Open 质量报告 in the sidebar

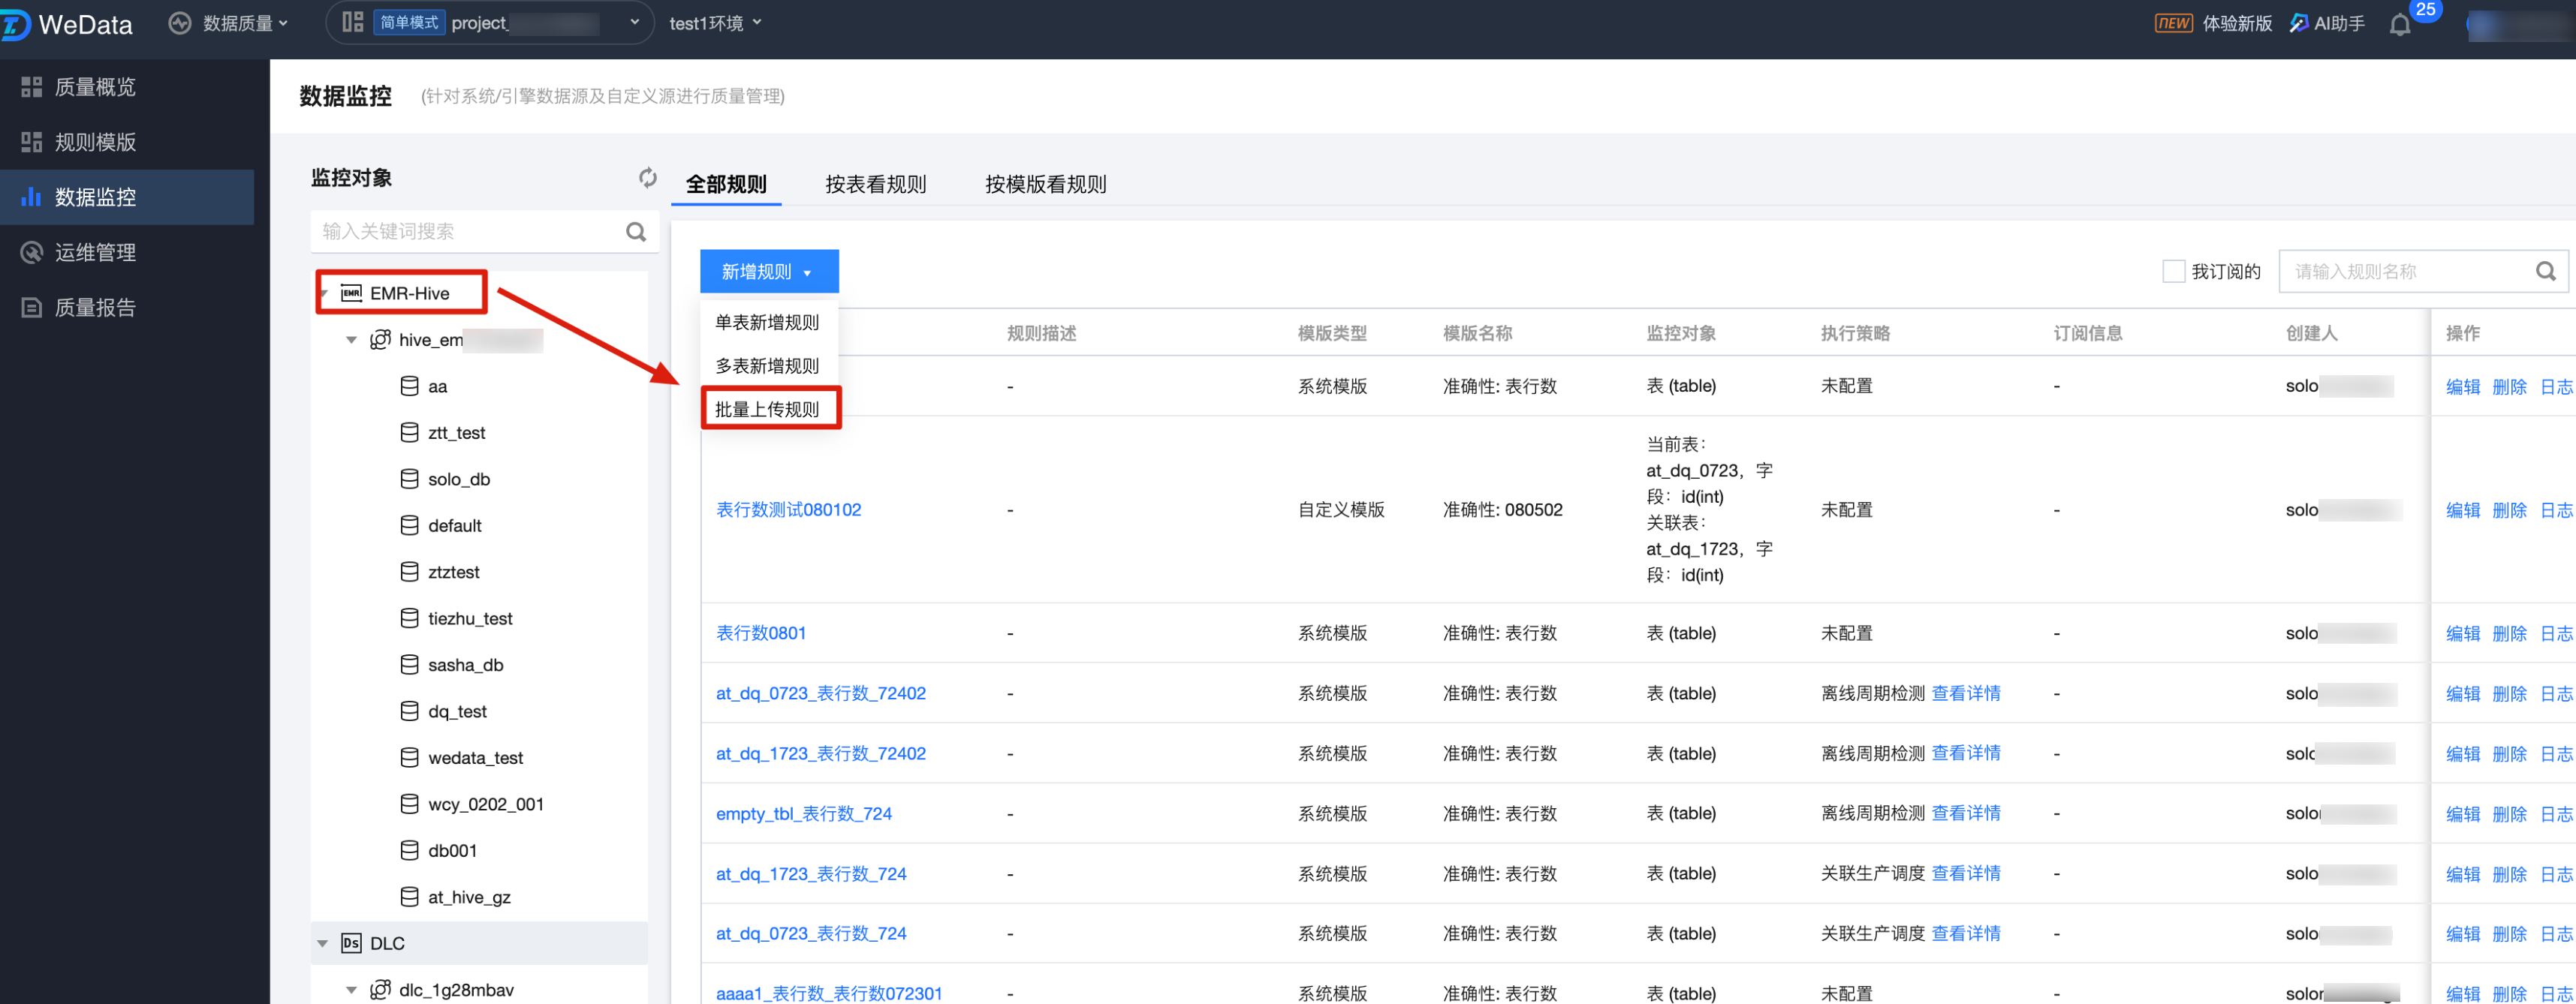(x=94, y=308)
